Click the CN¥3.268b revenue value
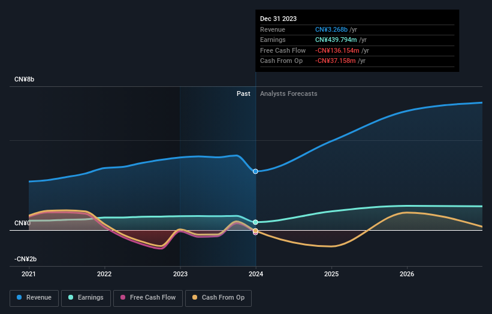 click(x=331, y=29)
